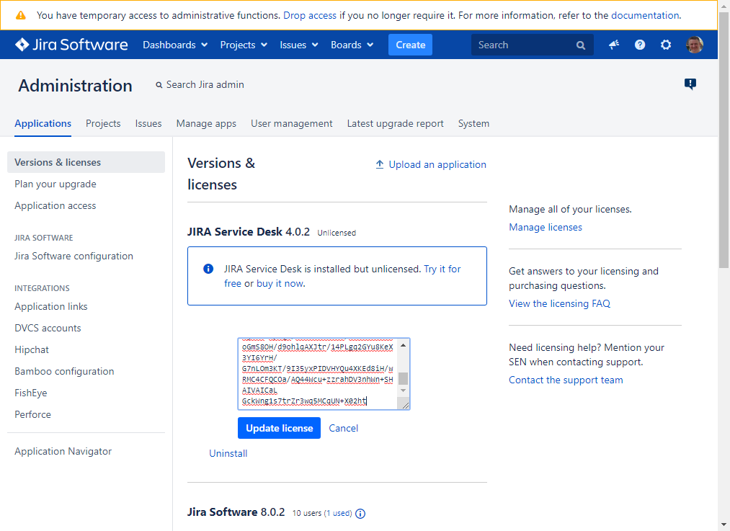This screenshot has height=531, width=730.
Task: Expand the Projects dropdown in navbar
Action: click(244, 45)
